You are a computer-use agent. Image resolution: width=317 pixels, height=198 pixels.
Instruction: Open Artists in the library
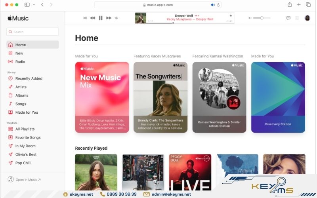(32, 87)
